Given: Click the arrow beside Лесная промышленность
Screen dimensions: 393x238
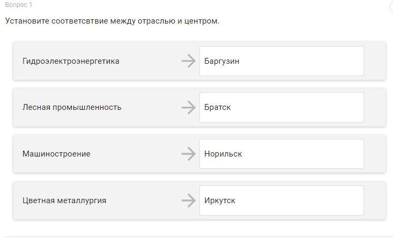Looking at the screenshot, I should 188,107.
